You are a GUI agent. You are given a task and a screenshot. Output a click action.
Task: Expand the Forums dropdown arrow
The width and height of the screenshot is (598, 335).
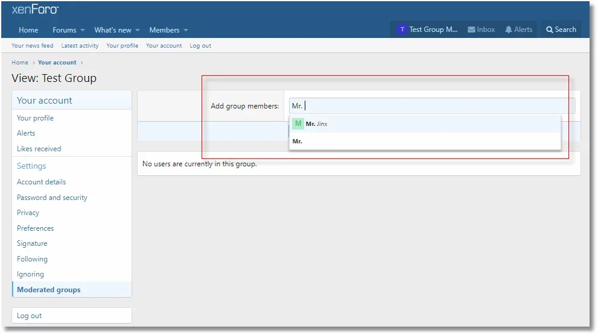83,30
